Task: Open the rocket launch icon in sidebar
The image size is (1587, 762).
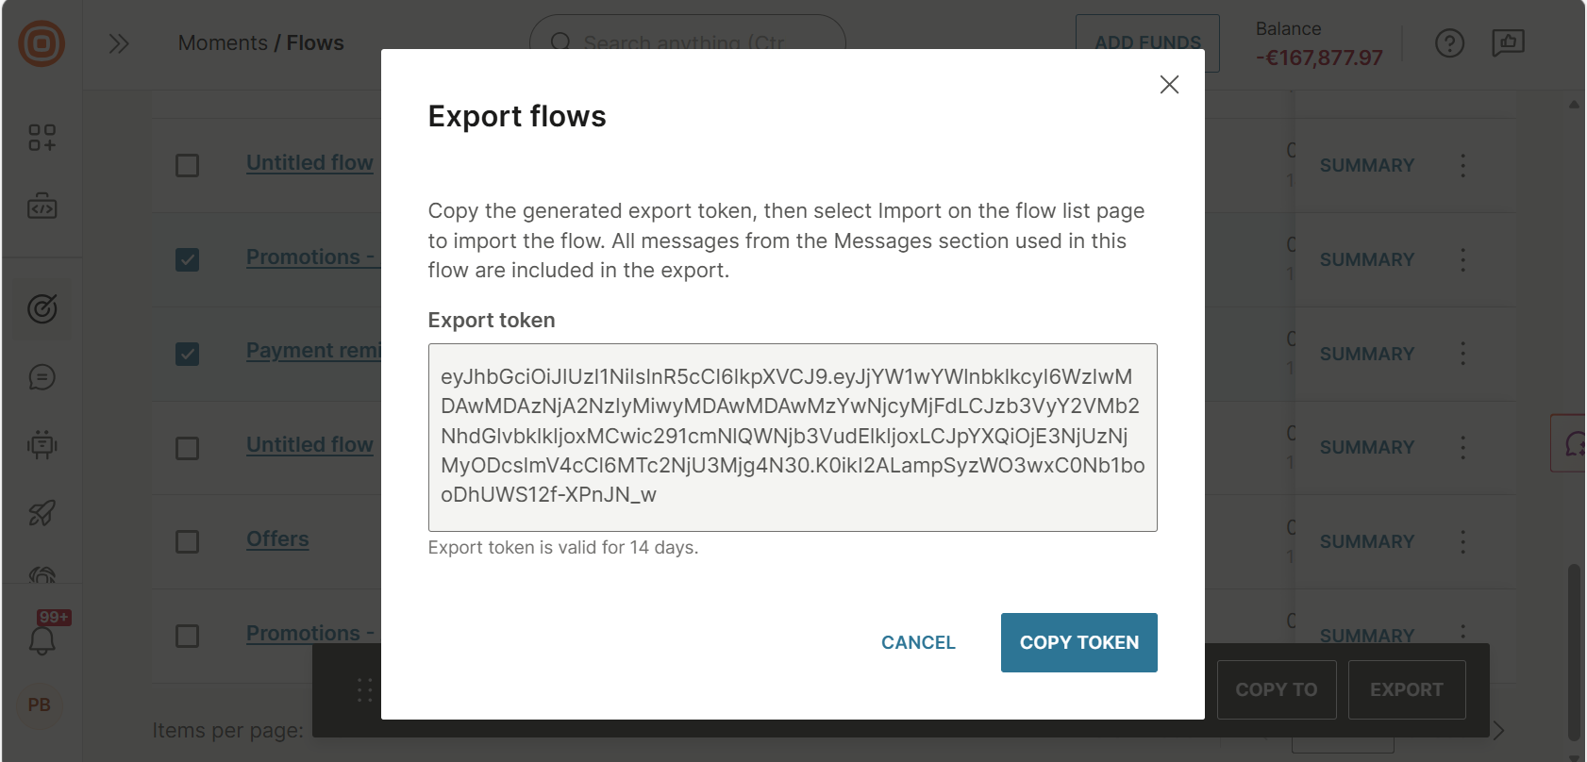Action: [42, 514]
